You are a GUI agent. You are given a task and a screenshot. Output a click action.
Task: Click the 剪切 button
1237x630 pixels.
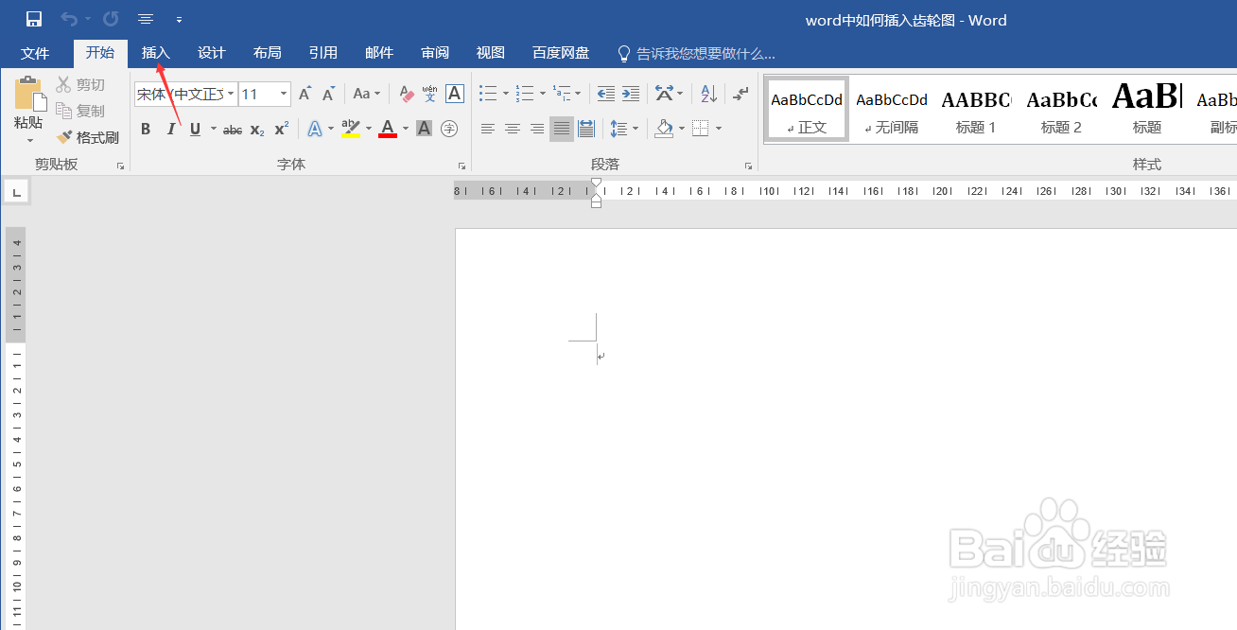point(80,85)
